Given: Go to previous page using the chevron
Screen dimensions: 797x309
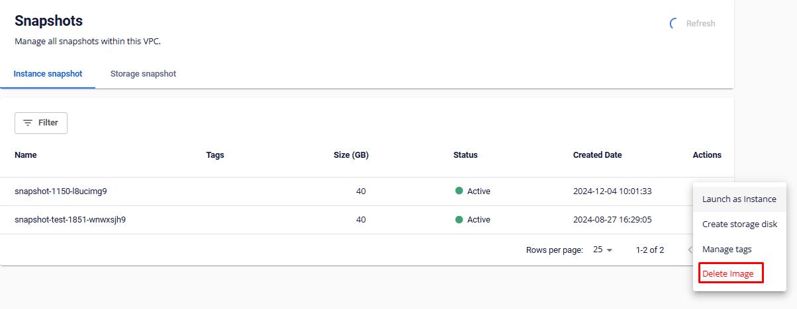Looking at the screenshot, I should coord(690,250).
